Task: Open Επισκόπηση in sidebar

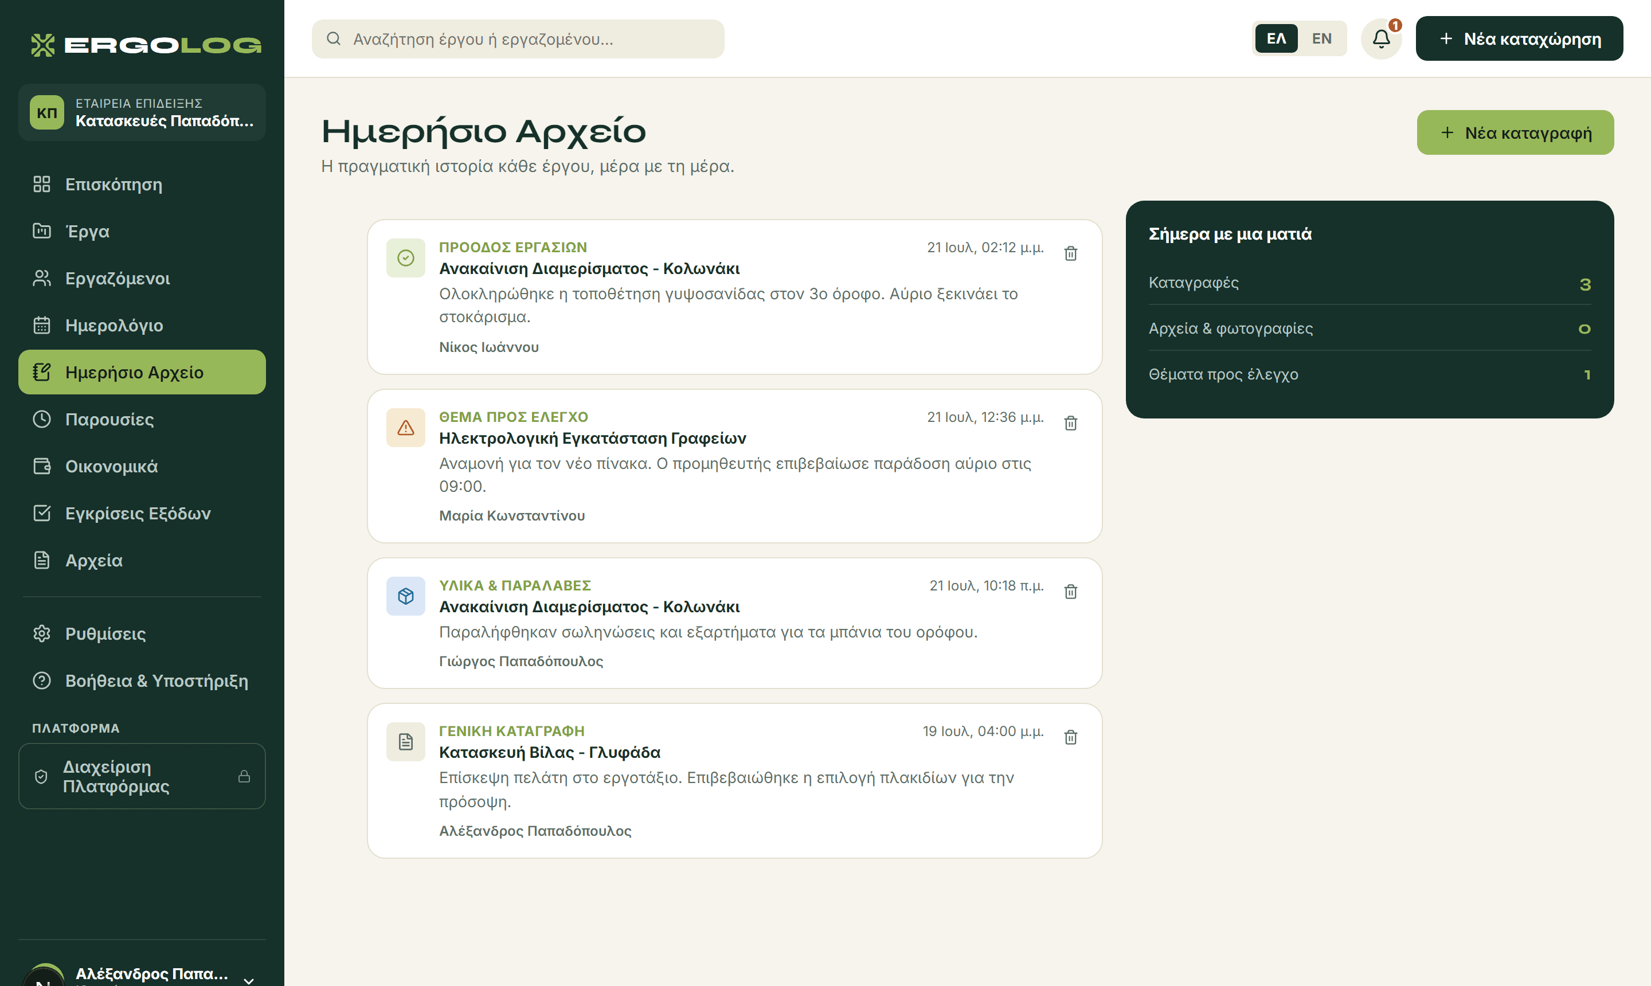Action: [x=142, y=184]
